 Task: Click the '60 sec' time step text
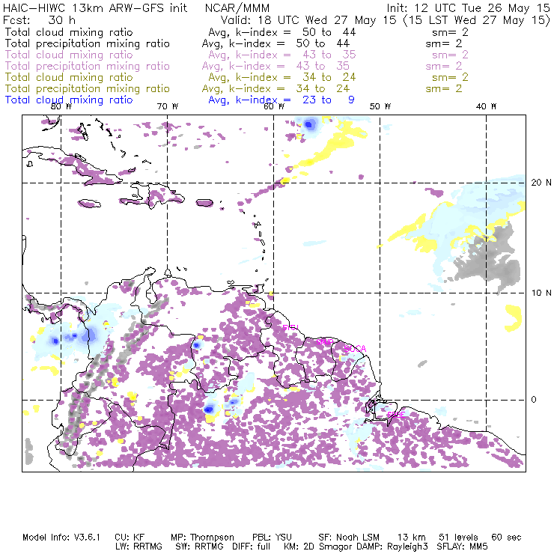tap(506, 538)
